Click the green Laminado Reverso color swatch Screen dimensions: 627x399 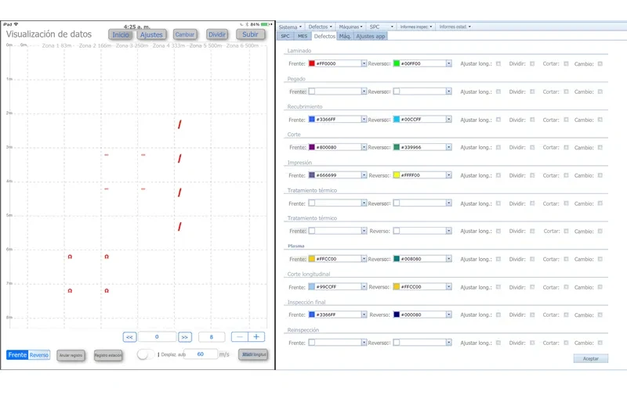point(397,63)
